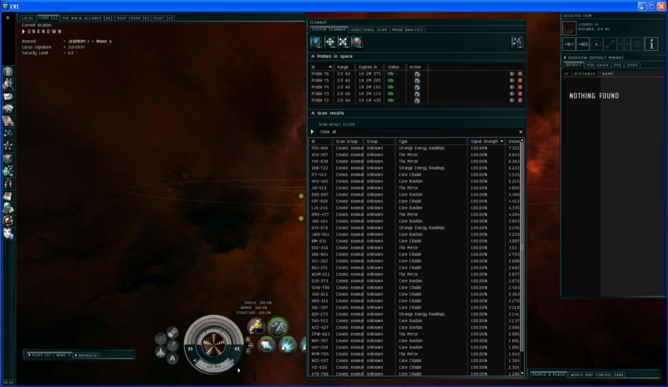
Task: Click the Approach icon in Selected Item
Action: 569,44
